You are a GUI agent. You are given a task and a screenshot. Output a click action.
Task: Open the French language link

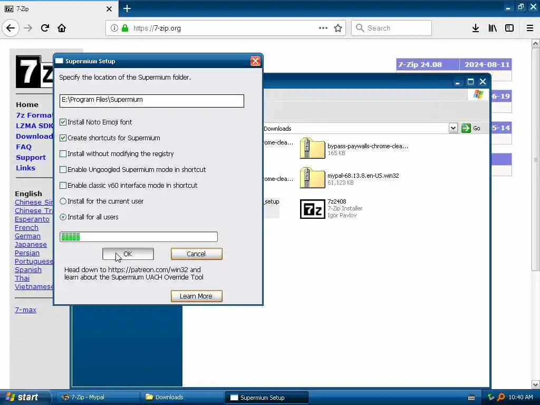tap(26, 228)
